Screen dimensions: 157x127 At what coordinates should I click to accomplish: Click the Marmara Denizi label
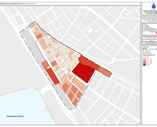coord(15,117)
